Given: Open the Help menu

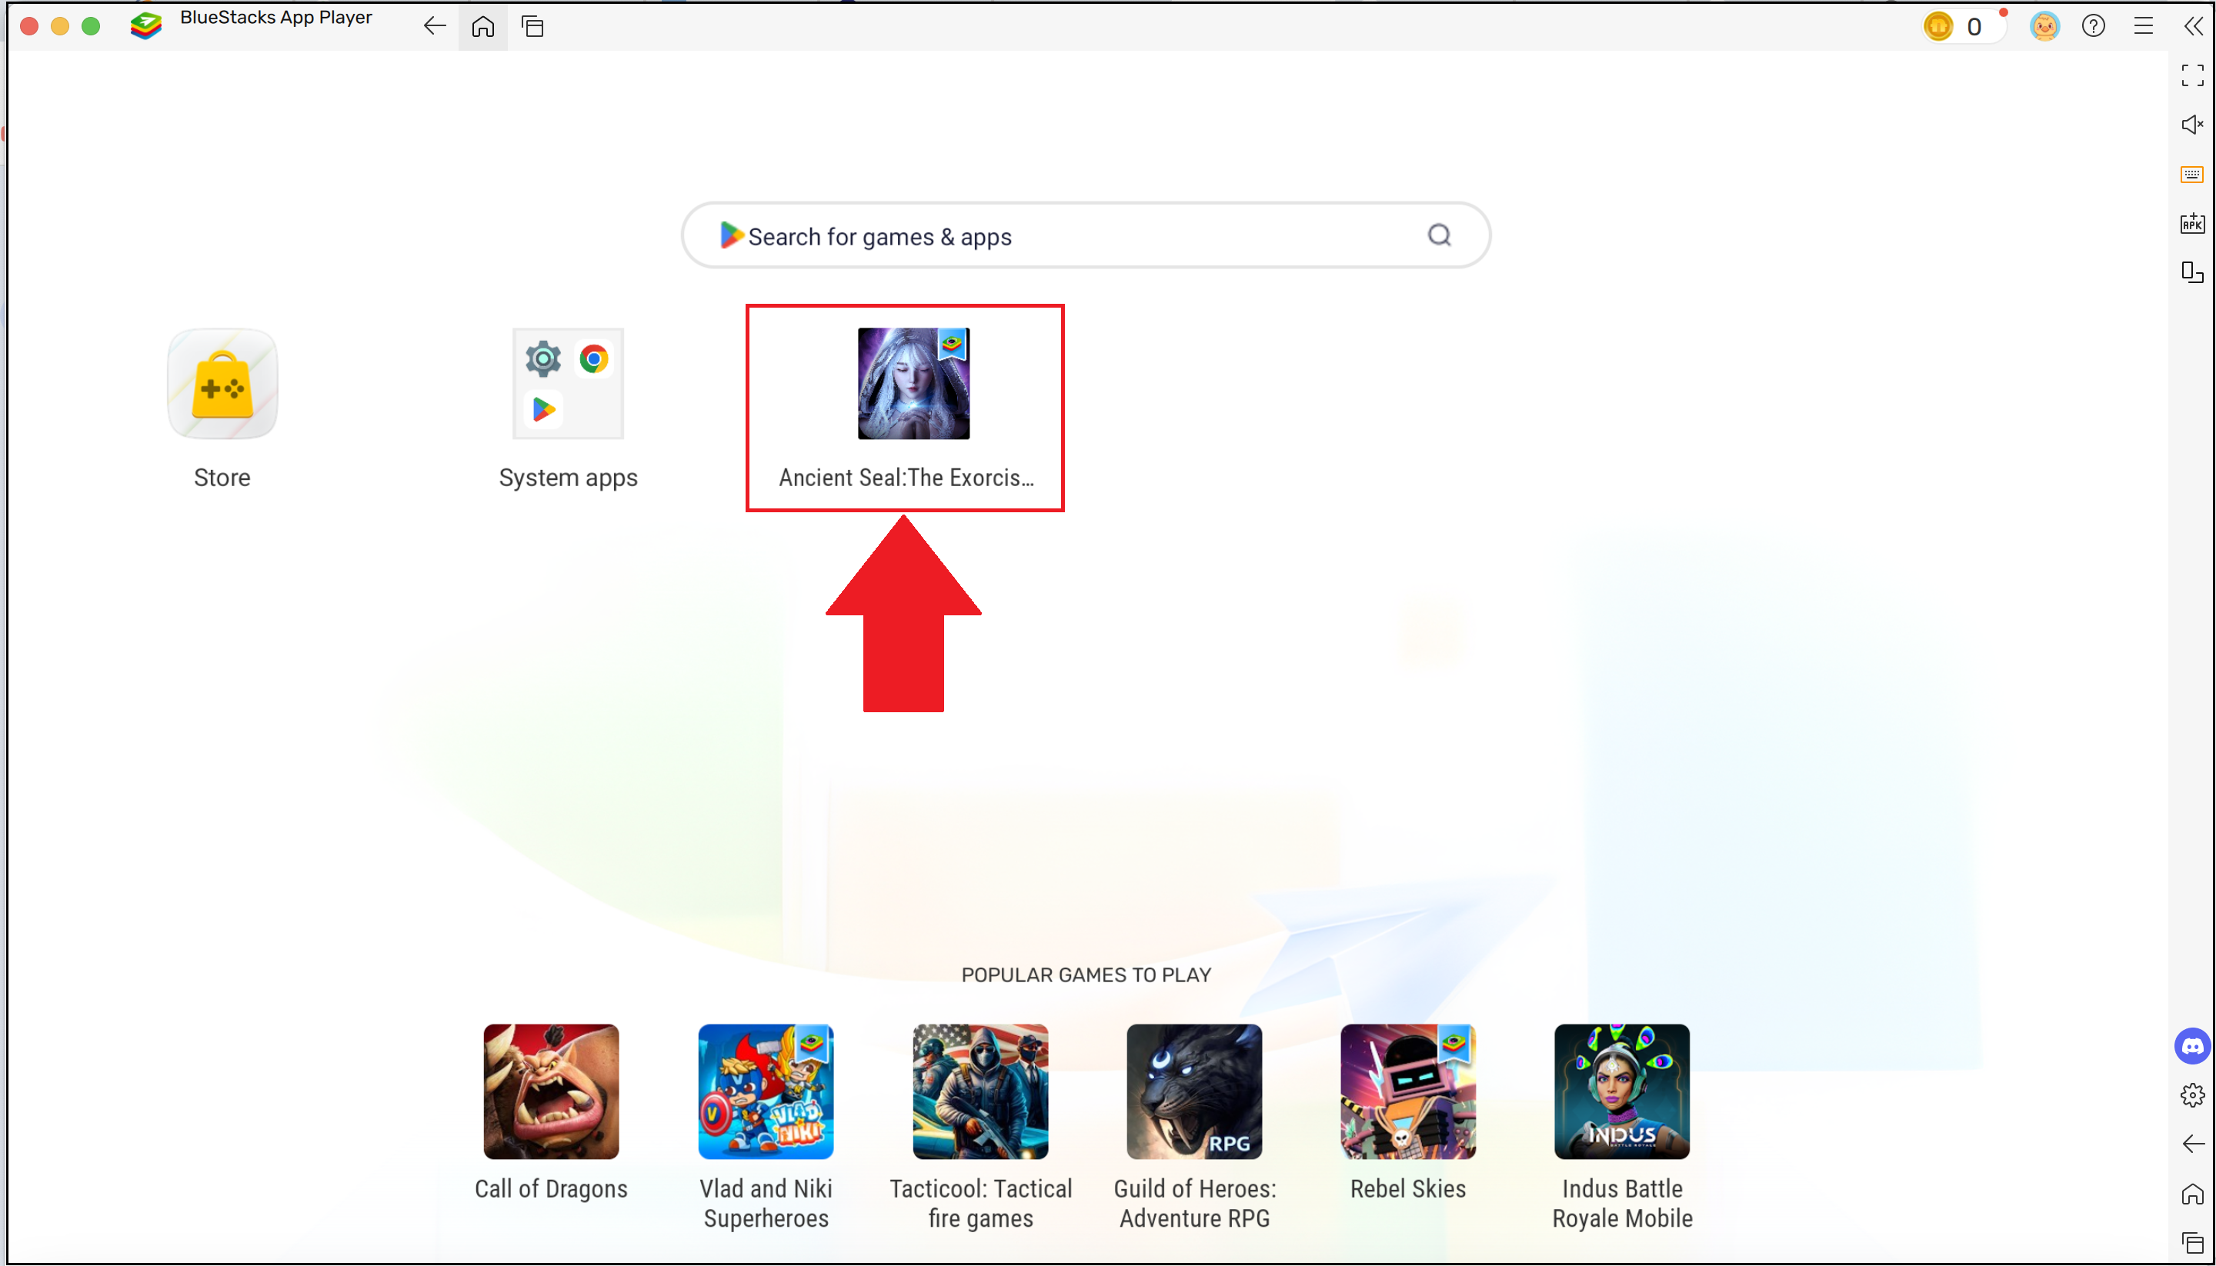Looking at the screenshot, I should coord(2094,26).
